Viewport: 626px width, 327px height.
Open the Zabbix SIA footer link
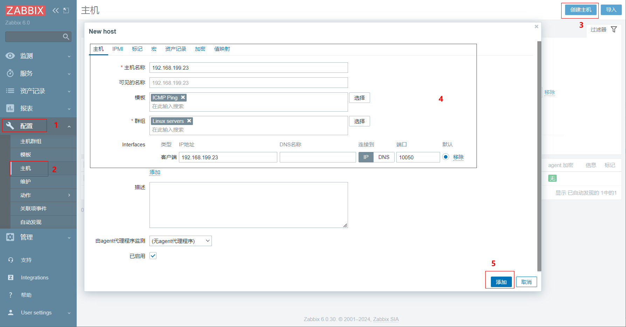click(x=386, y=319)
